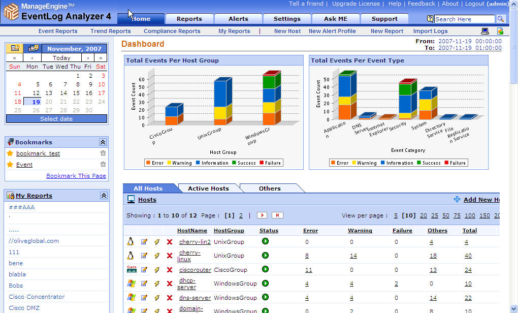Select the single calendar view icon
Viewport: 518px width, 313px height.
click(x=15, y=48)
